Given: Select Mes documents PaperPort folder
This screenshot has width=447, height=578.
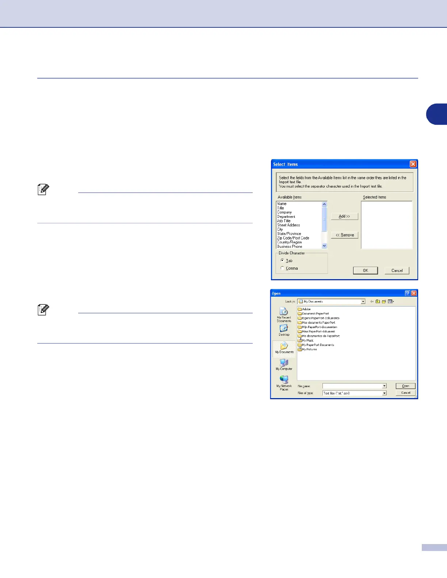Looking at the screenshot, I should pyautogui.click(x=316, y=323).
